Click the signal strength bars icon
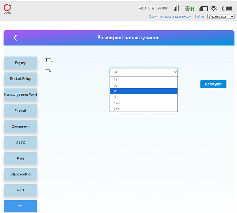 pos(176,8)
